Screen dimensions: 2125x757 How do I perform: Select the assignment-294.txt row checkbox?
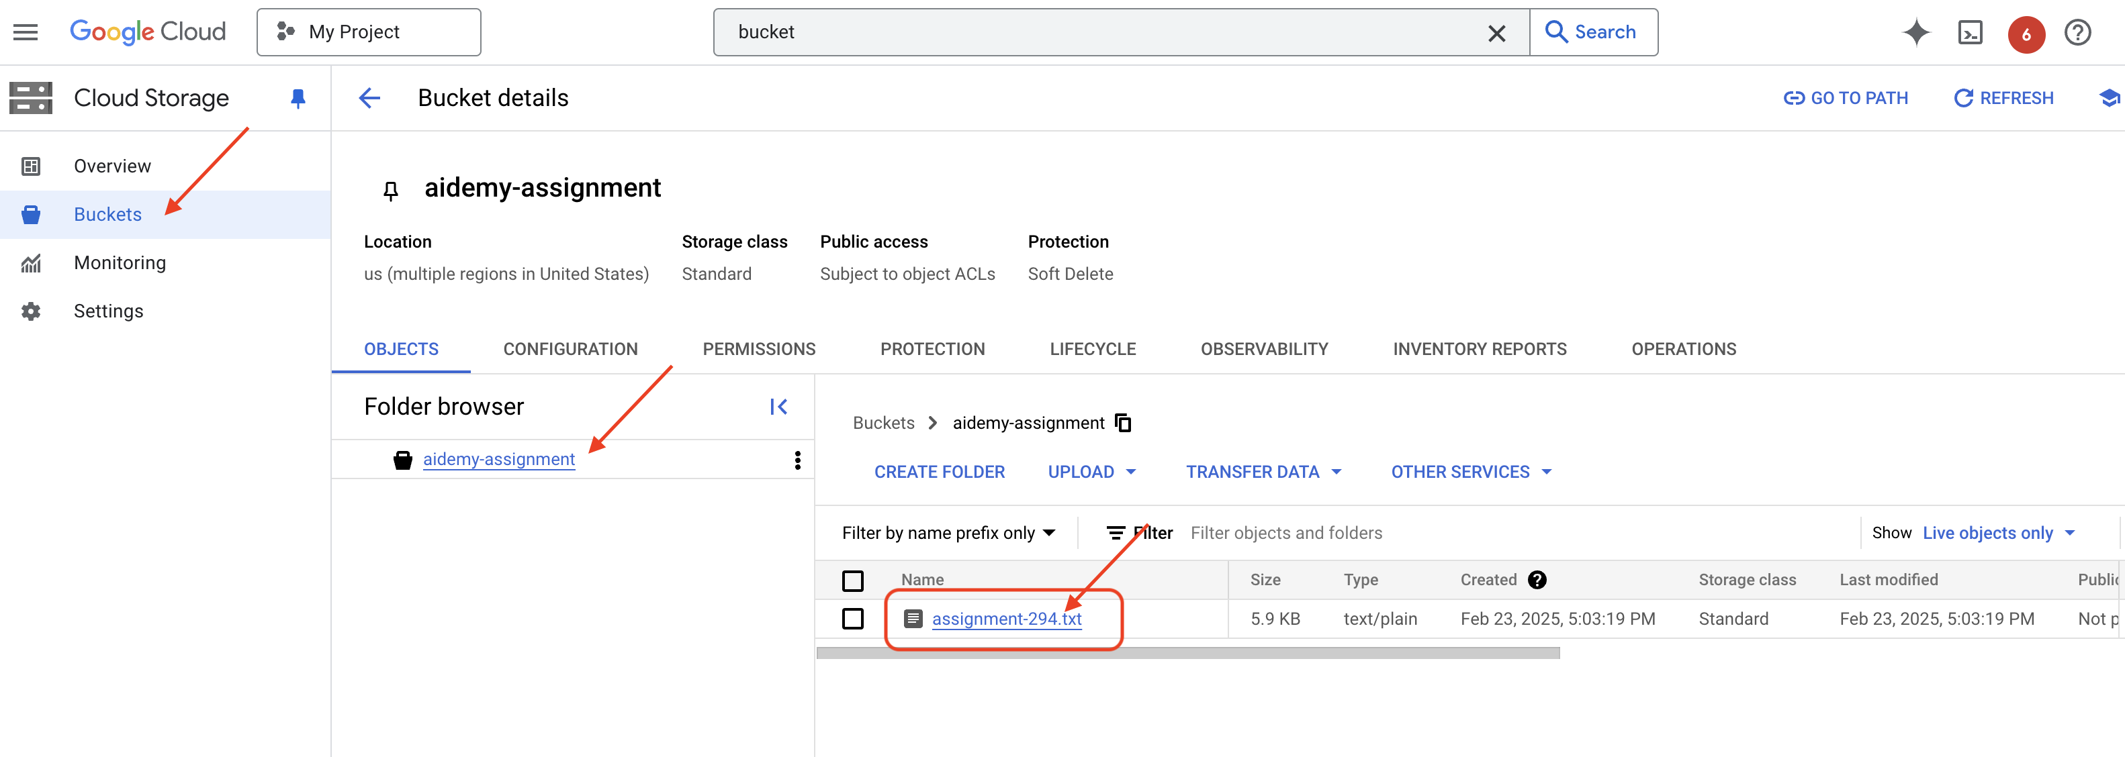click(853, 619)
